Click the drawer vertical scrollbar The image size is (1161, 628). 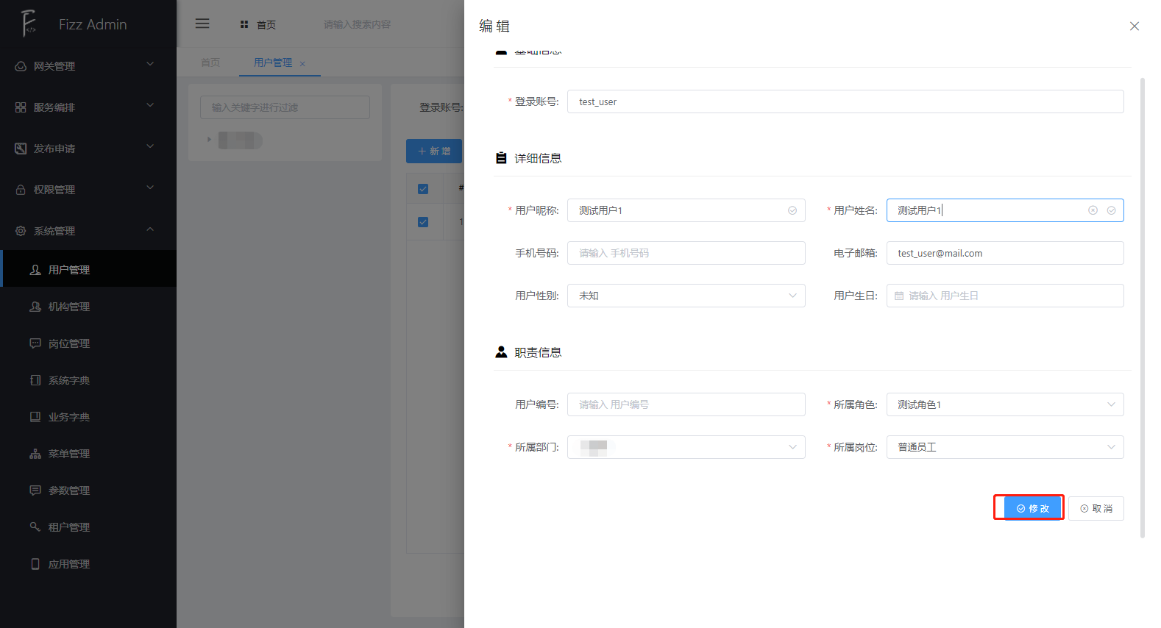pyautogui.click(x=1143, y=307)
